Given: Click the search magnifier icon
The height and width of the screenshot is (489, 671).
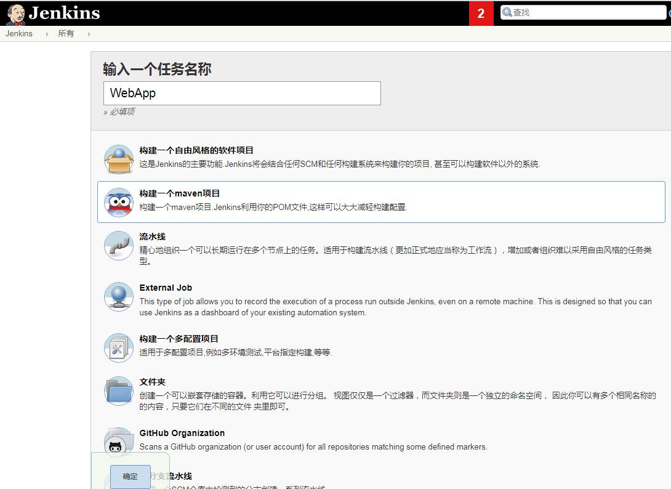Looking at the screenshot, I should pyautogui.click(x=507, y=12).
